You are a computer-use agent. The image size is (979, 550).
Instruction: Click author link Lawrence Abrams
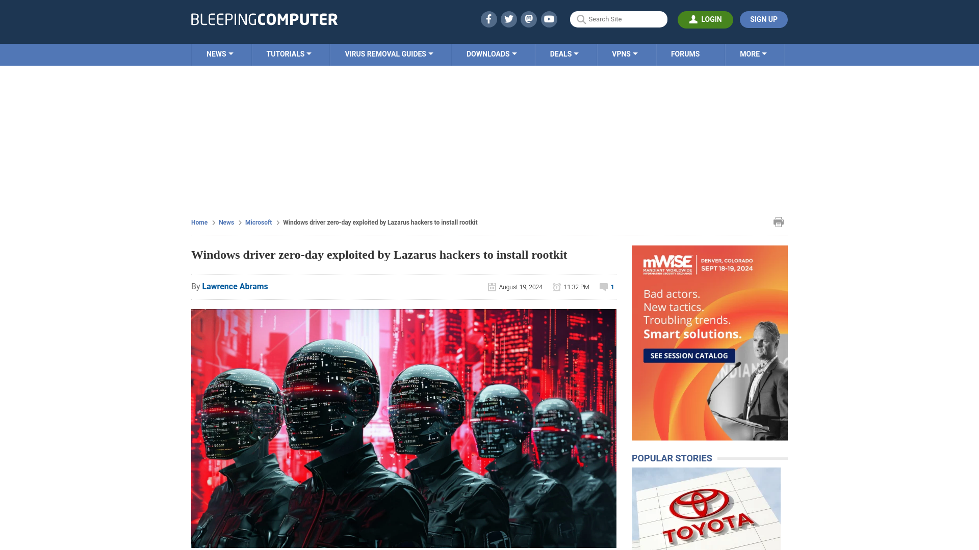[x=235, y=287]
